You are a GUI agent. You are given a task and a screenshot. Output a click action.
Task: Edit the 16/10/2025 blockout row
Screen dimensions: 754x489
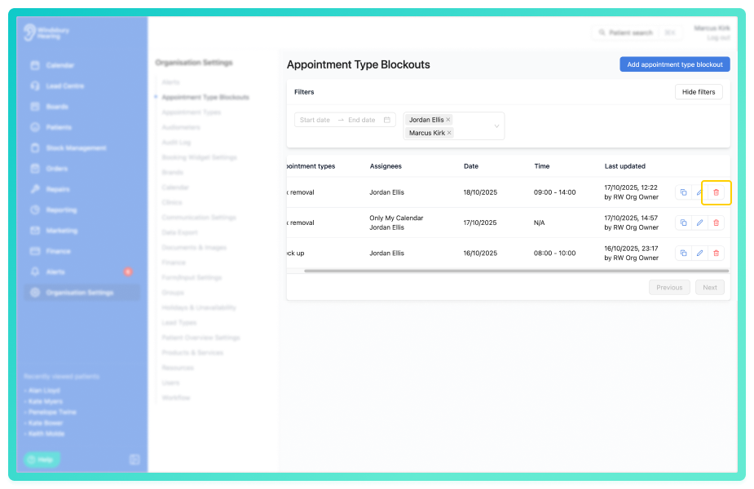pyautogui.click(x=699, y=253)
